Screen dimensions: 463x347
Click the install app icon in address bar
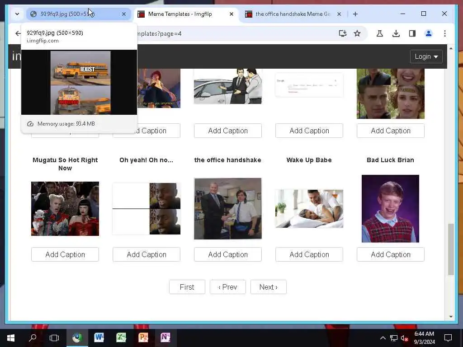343,33
